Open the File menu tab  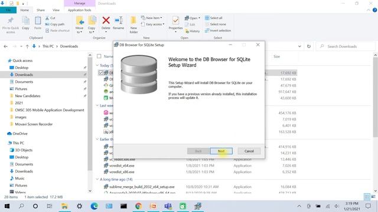8,10
